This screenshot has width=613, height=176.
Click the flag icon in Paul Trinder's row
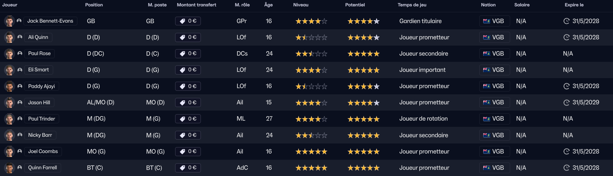click(486, 119)
